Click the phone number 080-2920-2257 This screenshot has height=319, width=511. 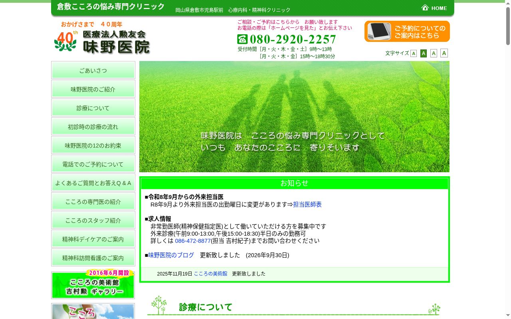click(x=293, y=39)
